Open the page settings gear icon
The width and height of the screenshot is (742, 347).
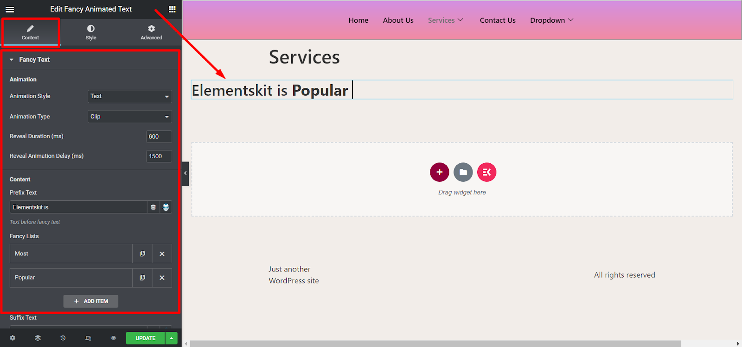click(13, 338)
